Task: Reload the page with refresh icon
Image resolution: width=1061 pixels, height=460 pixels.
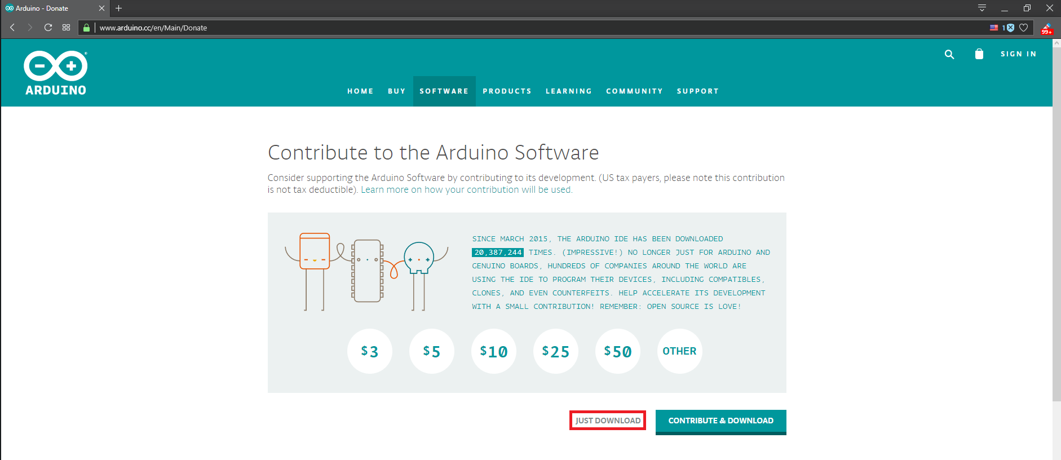Action: [x=48, y=28]
